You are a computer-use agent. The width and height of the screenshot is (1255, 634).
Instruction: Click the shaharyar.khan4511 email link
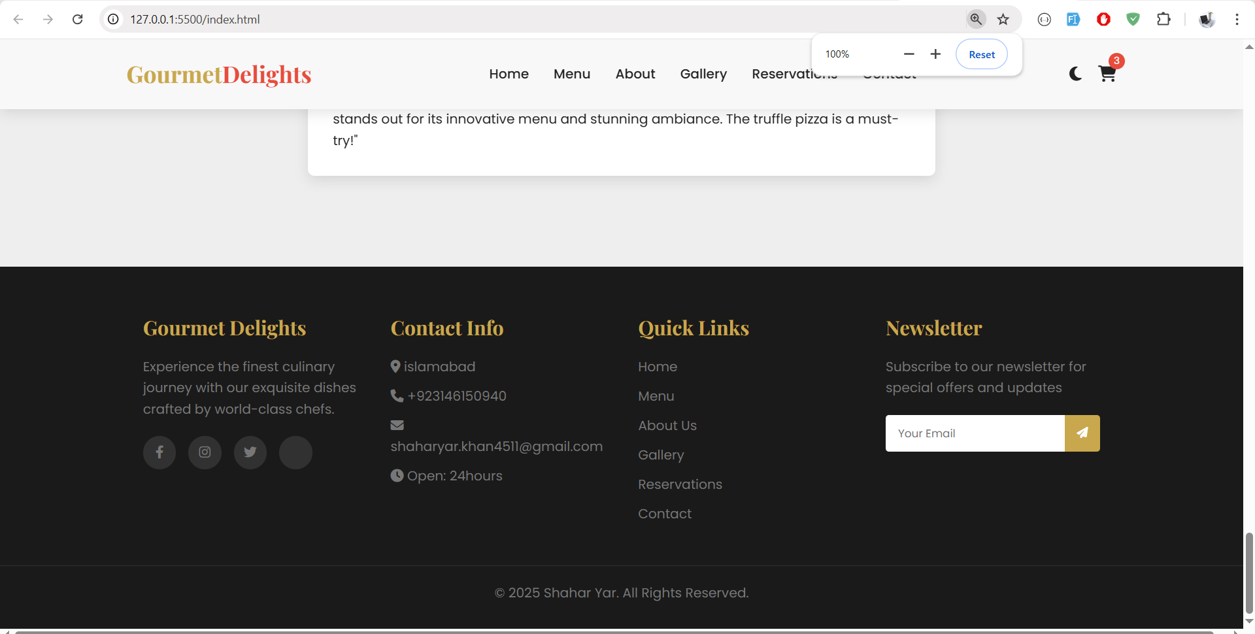pyautogui.click(x=496, y=446)
